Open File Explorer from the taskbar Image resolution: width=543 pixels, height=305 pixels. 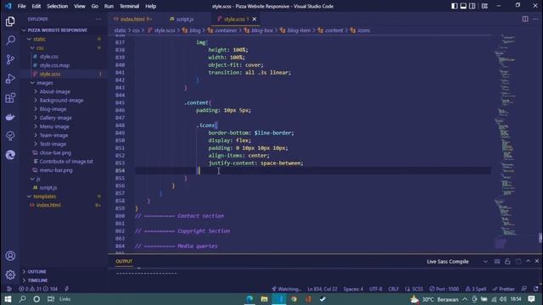point(264,299)
